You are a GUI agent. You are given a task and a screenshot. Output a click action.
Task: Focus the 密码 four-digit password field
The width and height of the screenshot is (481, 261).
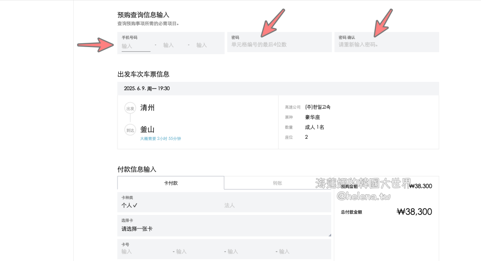279,45
